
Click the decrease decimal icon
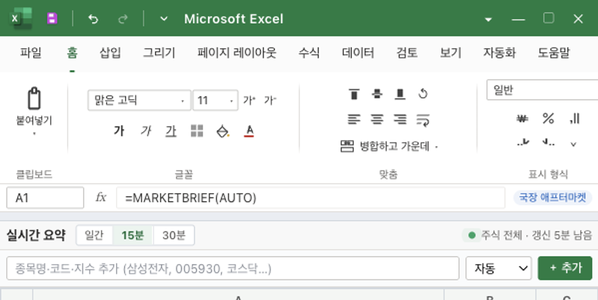(549, 143)
